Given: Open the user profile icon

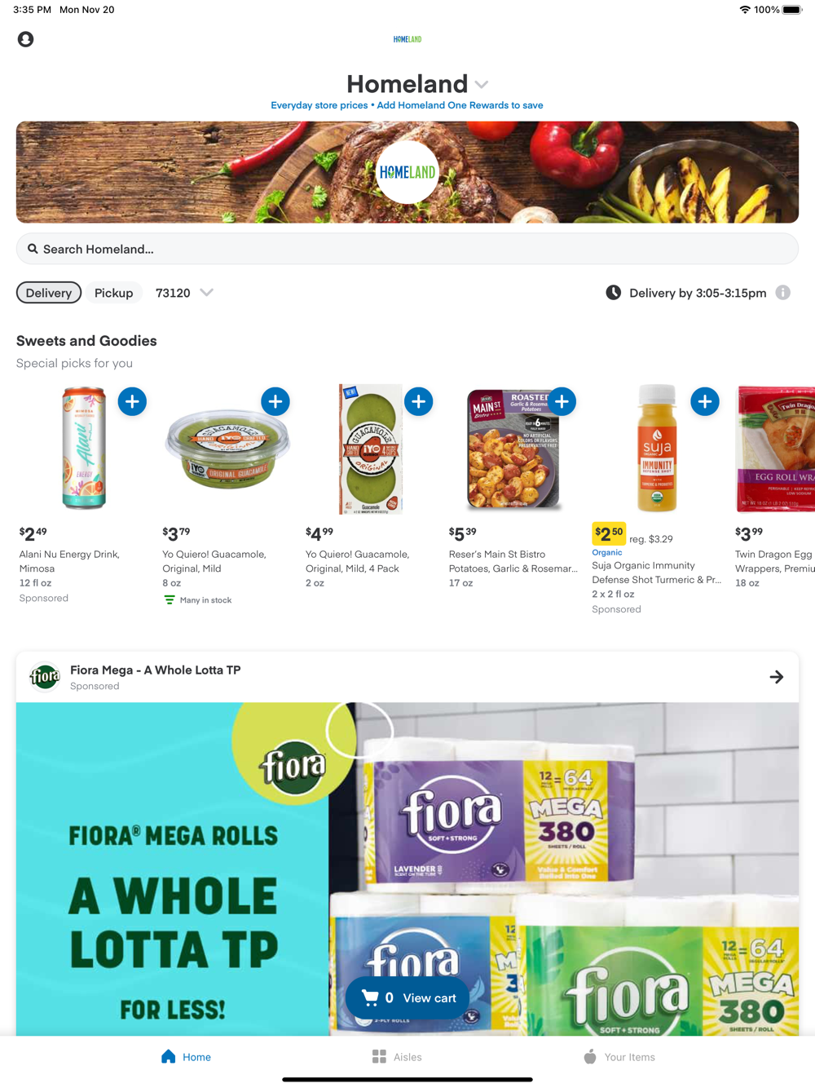Looking at the screenshot, I should coord(26,39).
